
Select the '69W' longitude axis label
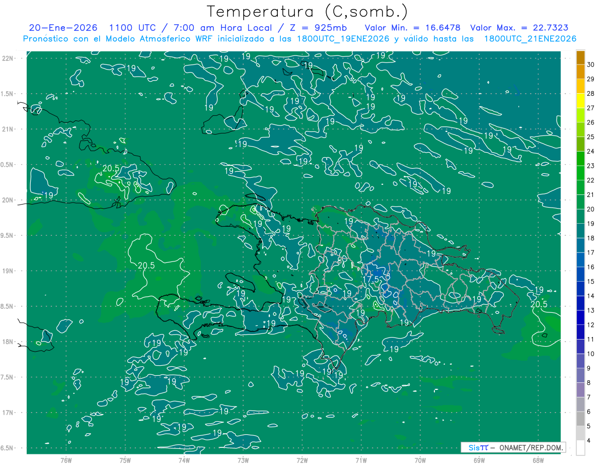[x=479, y=460]
